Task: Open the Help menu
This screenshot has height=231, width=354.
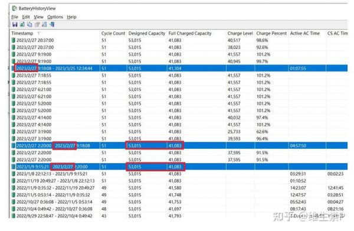Action: (71, 17)
